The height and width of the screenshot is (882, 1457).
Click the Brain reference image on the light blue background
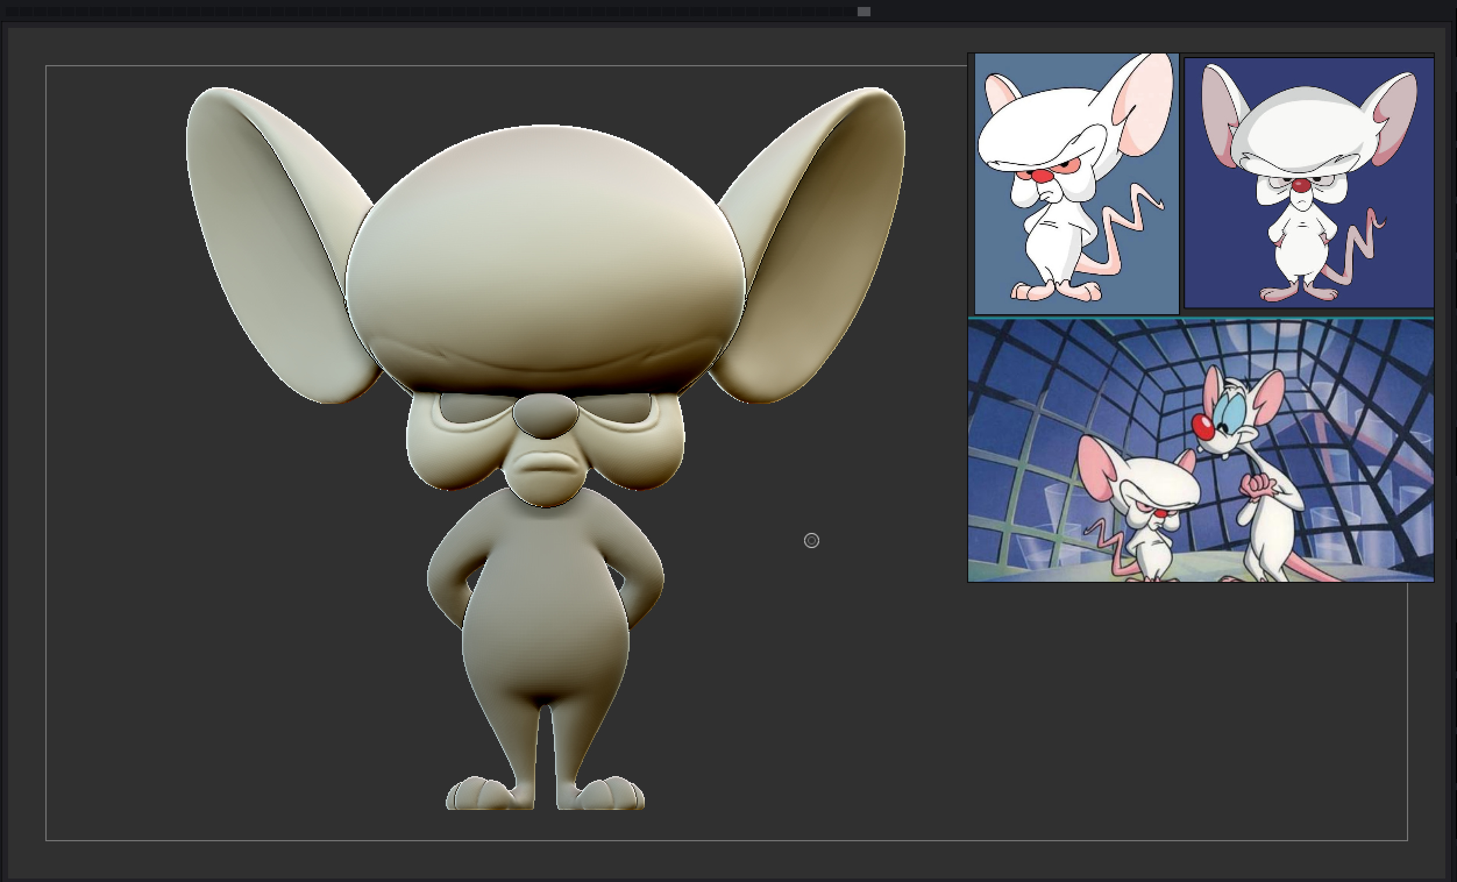click(x=1076, y=184)
